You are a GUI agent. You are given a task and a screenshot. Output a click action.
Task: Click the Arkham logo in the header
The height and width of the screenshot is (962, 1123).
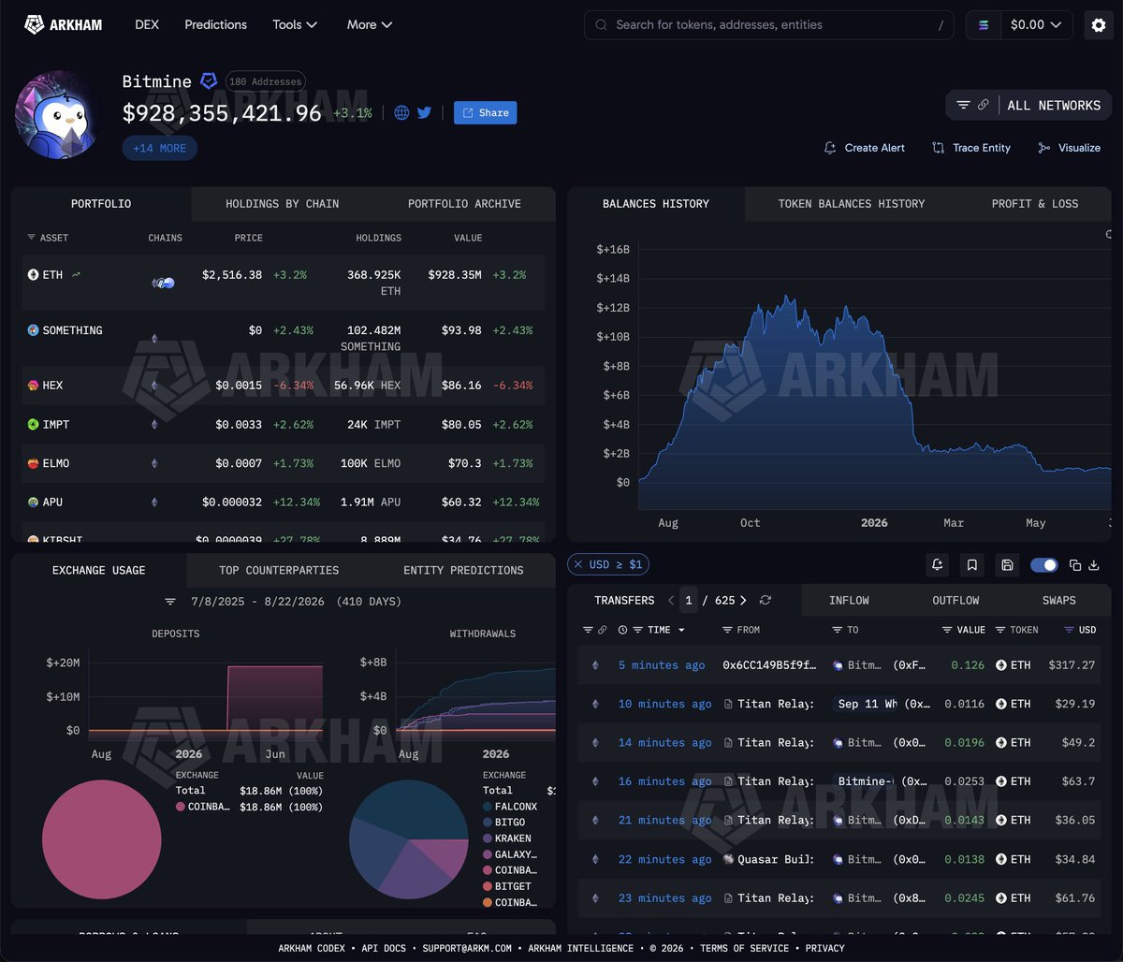coord(64,24)
